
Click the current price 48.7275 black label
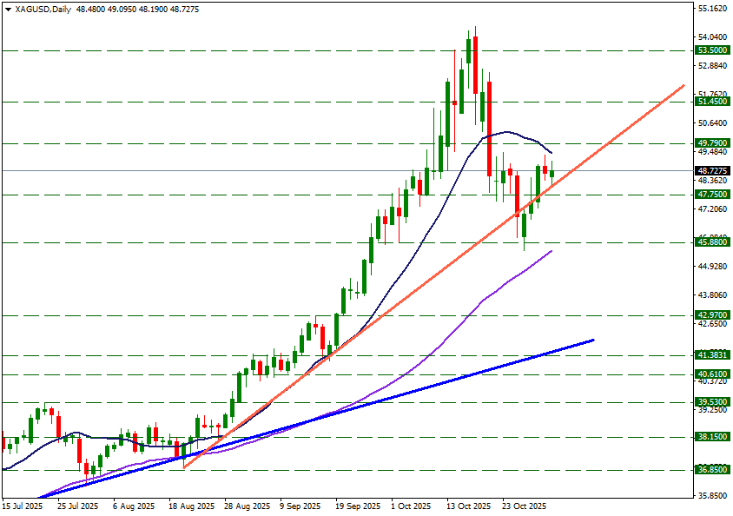point(711,171)
